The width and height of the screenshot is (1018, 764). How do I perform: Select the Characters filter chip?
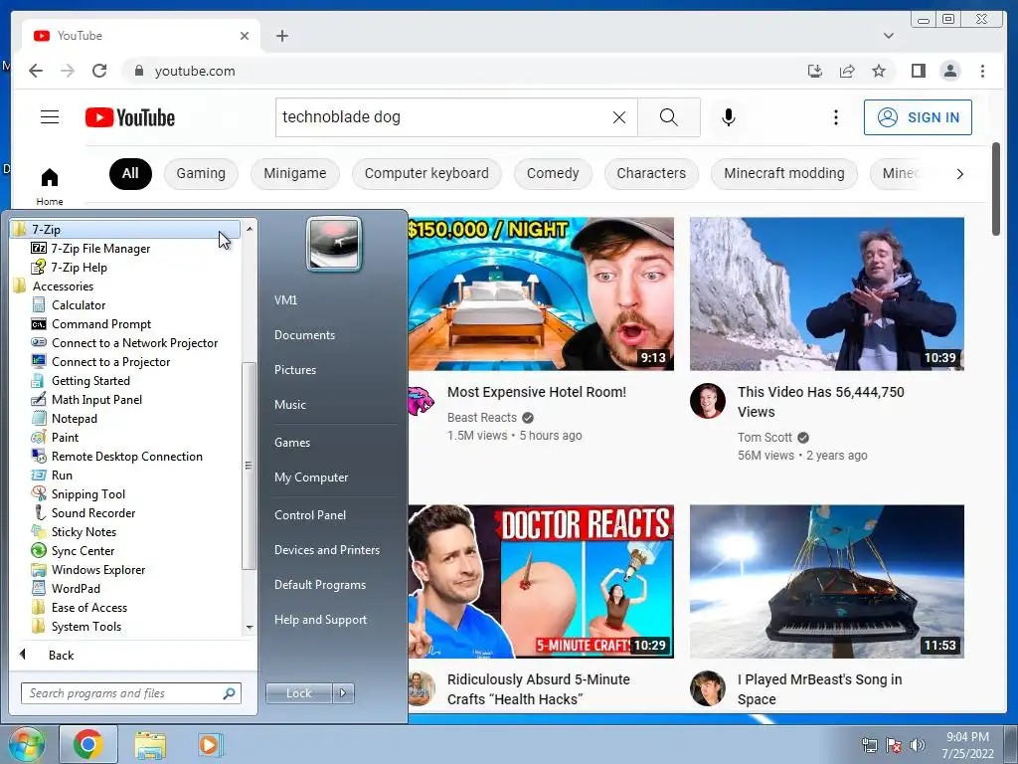[651, 173]
